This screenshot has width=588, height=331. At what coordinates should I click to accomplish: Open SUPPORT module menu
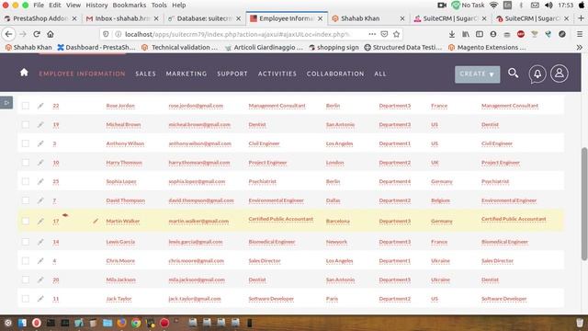(232, 74)
